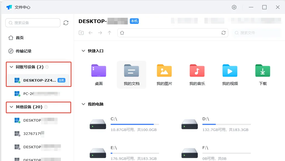This screenshot has width=285, height=161.
Task: Open the 我的文档 folder
Action: point(132,75)
